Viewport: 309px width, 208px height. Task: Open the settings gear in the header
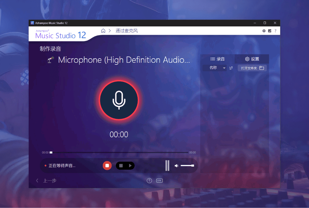tap(264, 31)
